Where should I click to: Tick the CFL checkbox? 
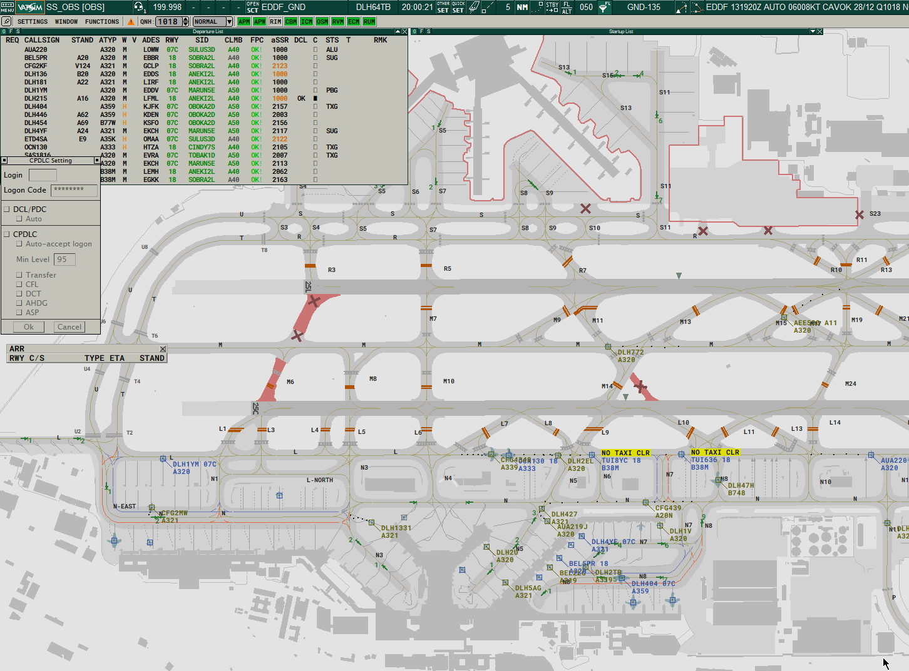point(19,285)
